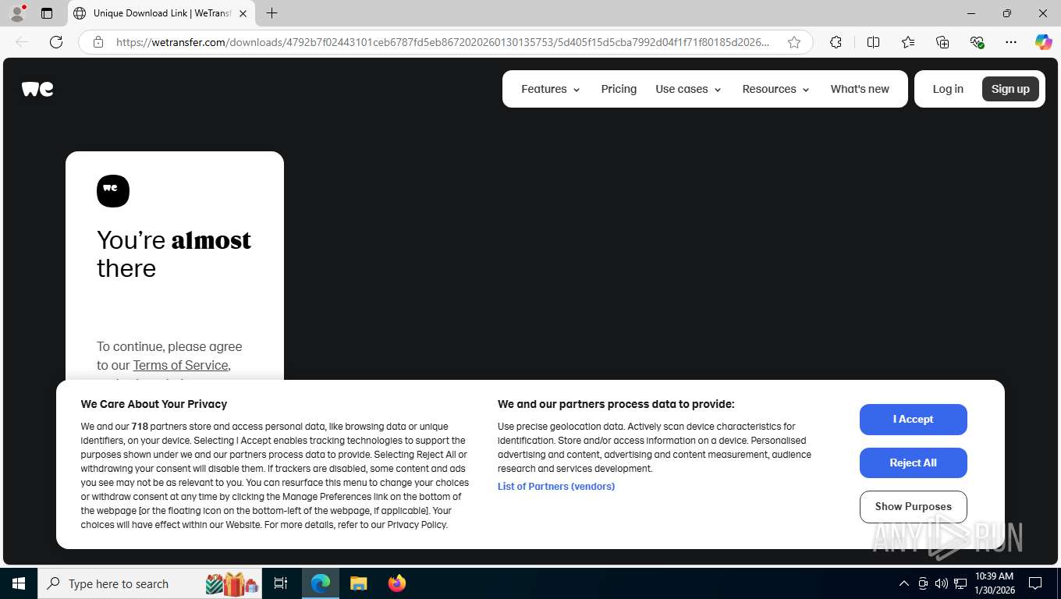Screen dimensions: 1061x599
Task: Open Microsoft Edge on the taskbar
Action: tap(321, 583)
